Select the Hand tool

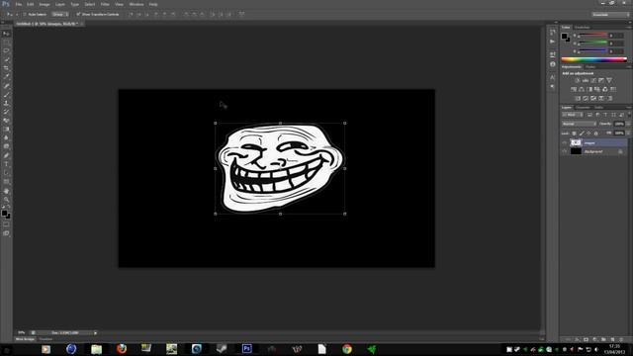click(x=6, y=191)
